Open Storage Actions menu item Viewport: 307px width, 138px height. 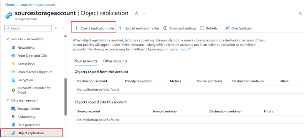tap(29, 109)
